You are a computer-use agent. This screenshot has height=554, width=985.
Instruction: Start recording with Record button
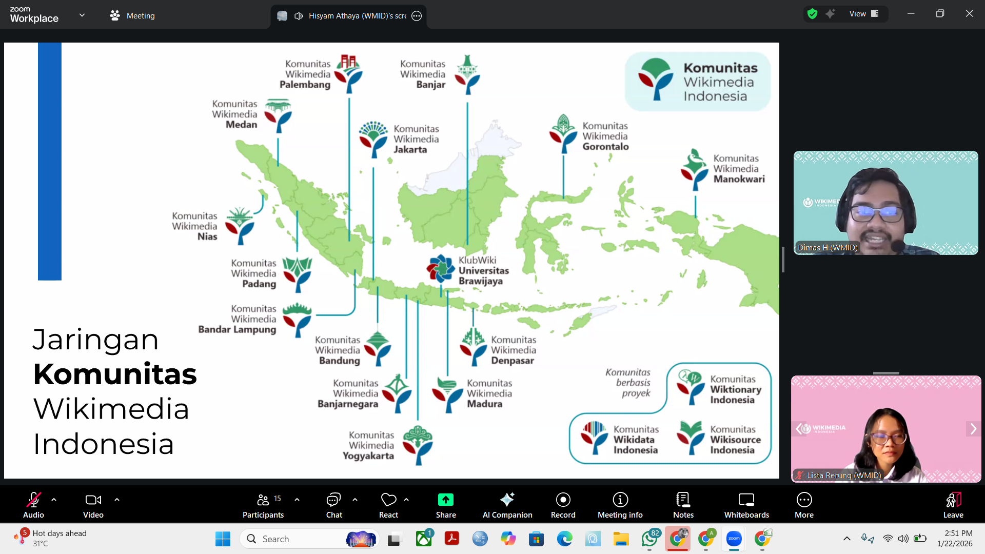click(563, 504)
